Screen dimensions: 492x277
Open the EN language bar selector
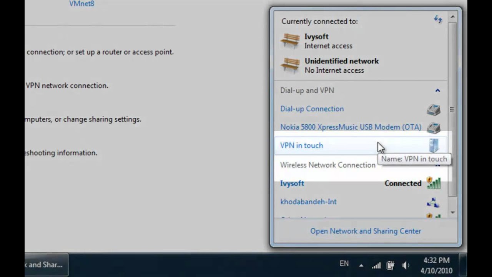point(344,264)
